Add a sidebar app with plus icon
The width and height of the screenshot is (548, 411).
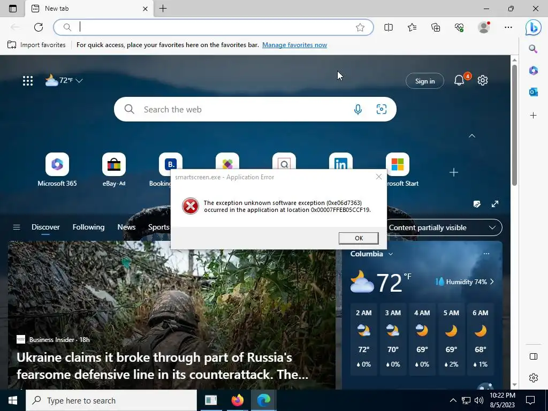pos(534,116)
